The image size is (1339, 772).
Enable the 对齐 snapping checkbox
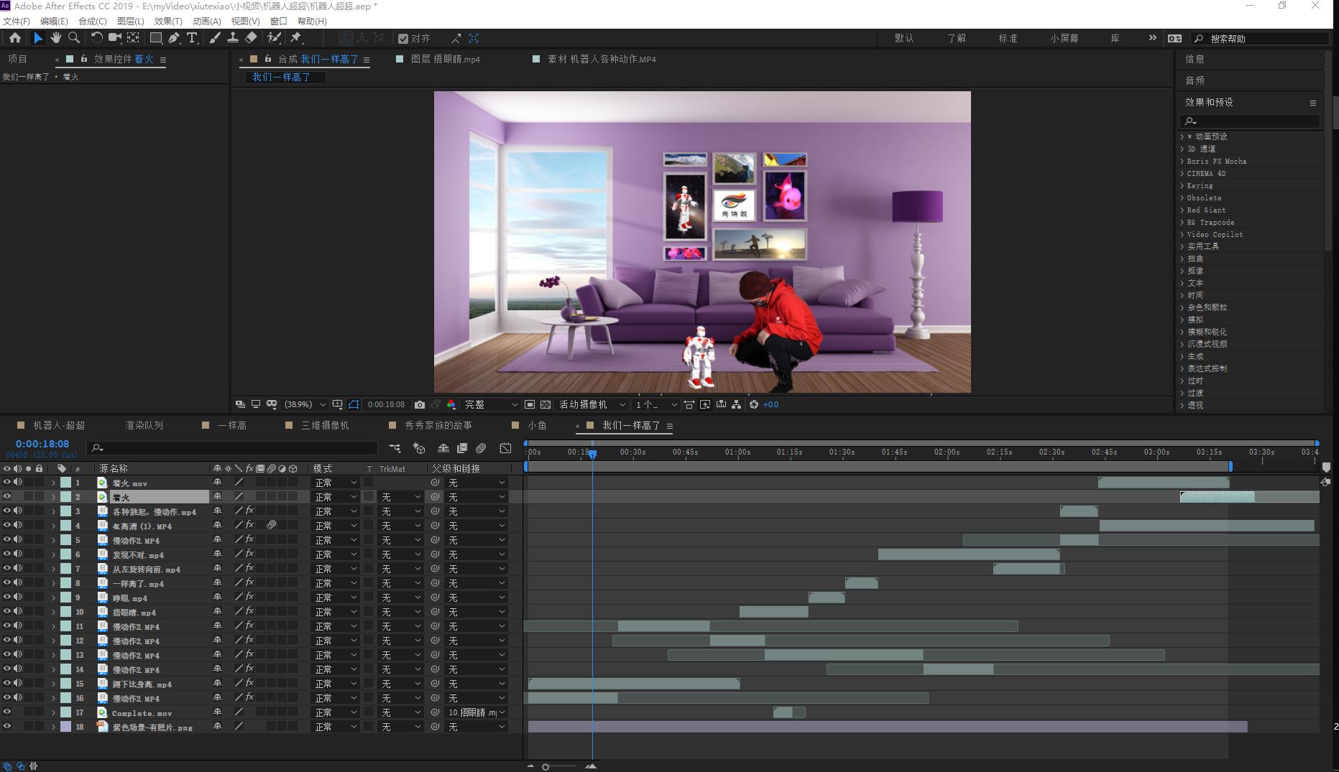pos(403,39)
